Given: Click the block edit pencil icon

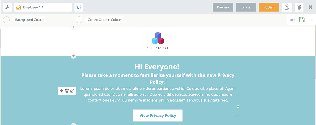Looking at the screenshot, I should click(72, 91).
